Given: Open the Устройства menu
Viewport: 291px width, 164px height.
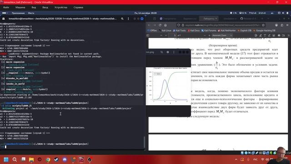Looking at the screenshot, I should click(x=60, y=7).
